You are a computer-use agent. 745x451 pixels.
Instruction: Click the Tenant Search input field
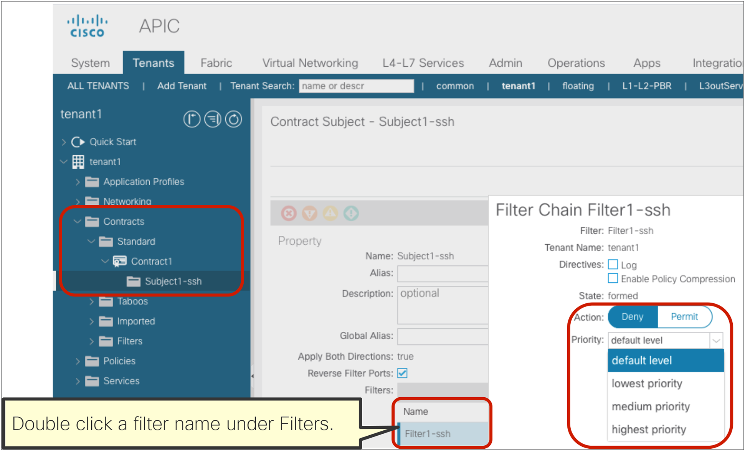click(356, 86)
